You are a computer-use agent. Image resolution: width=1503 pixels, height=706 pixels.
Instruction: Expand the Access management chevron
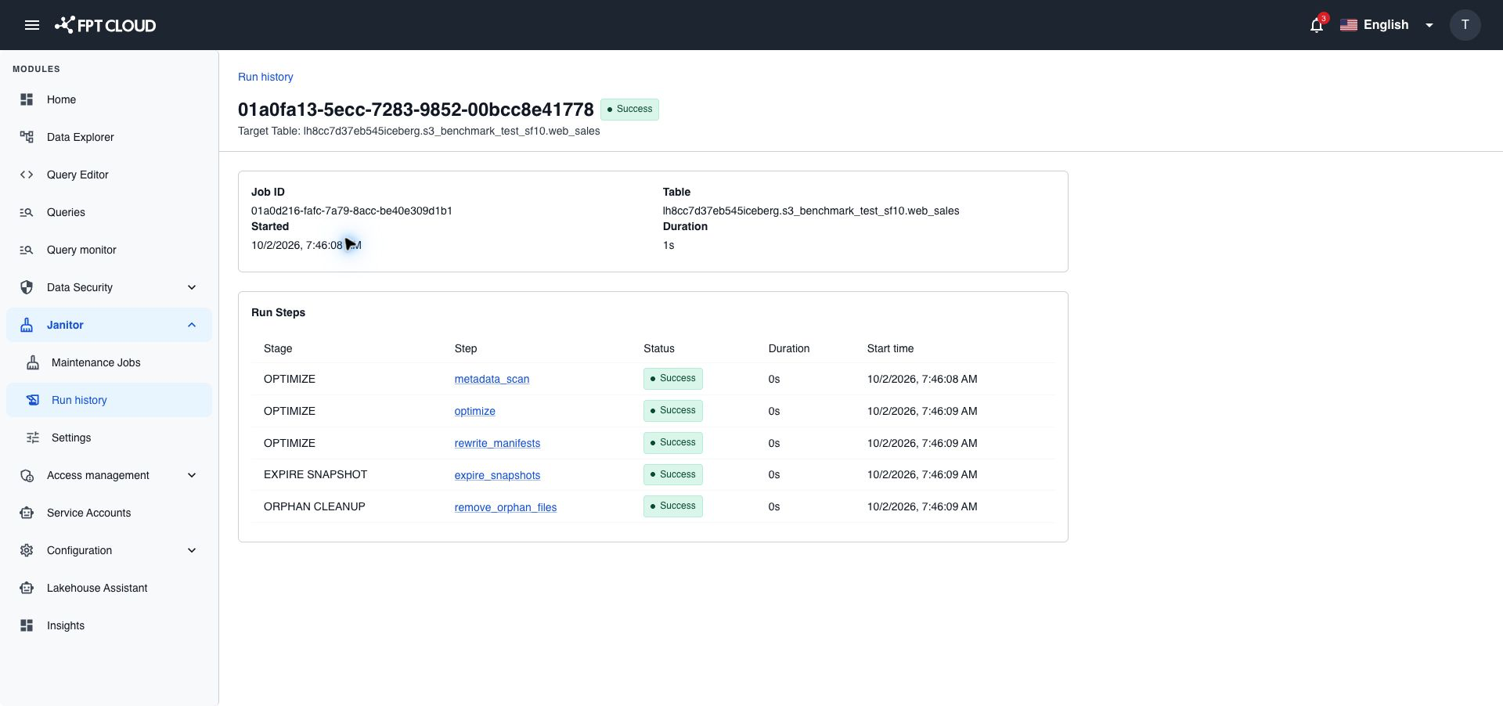pyautogui.click(x=192, y=475)
